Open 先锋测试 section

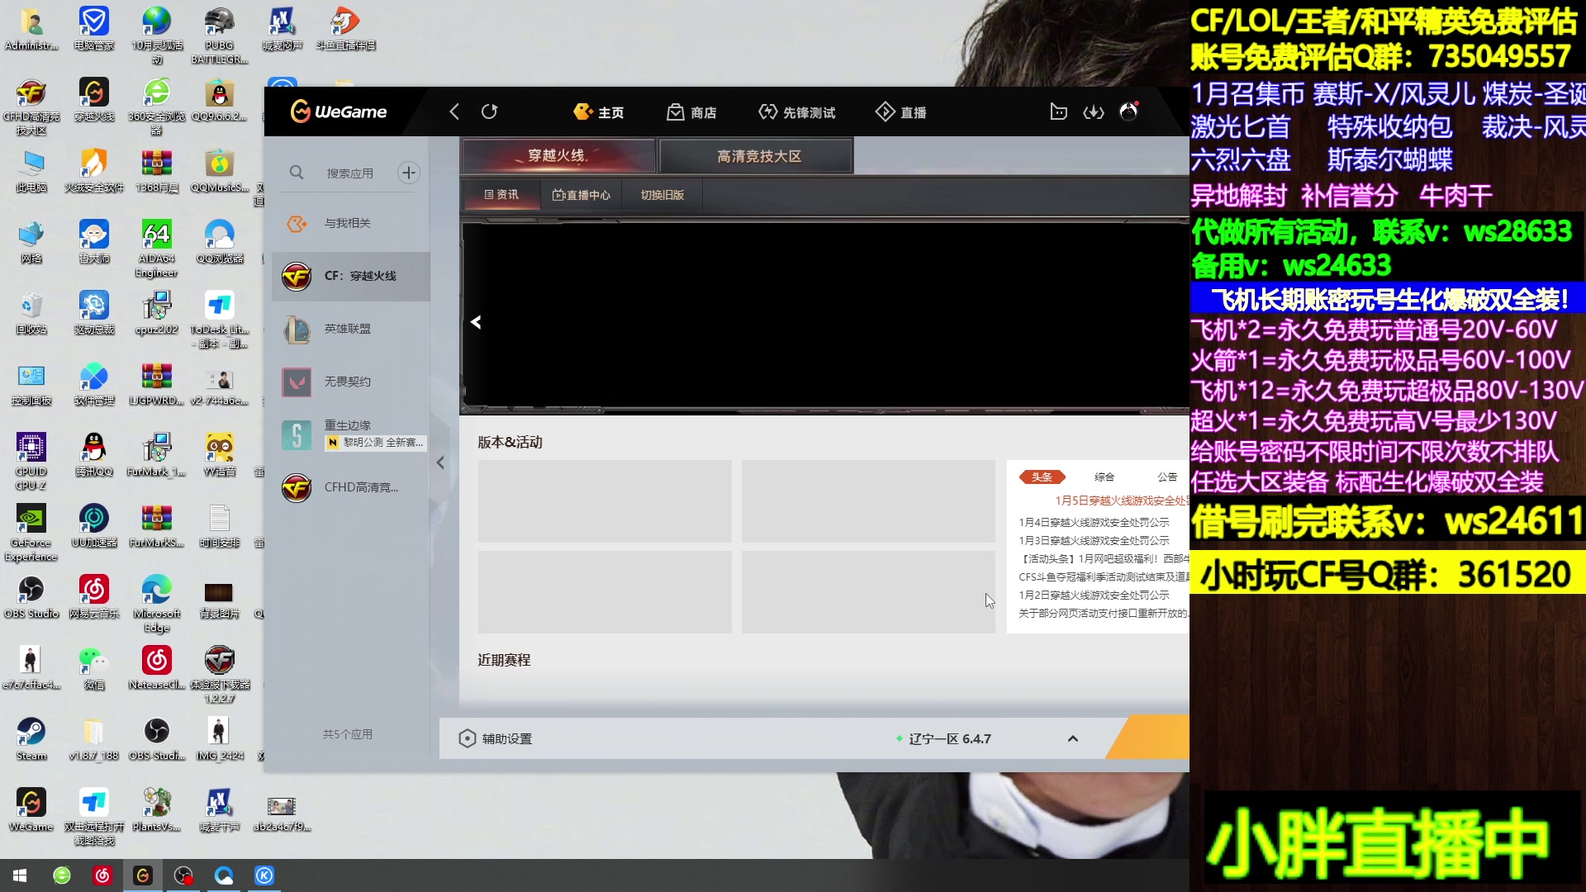coord(797,112)
